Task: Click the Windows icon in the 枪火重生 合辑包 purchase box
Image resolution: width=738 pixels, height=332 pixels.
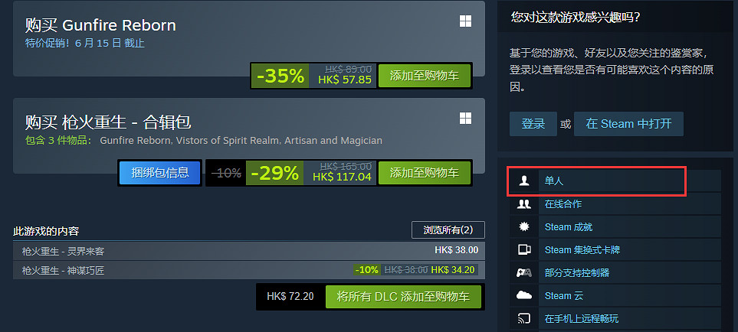Action: [x=465, y=119]
